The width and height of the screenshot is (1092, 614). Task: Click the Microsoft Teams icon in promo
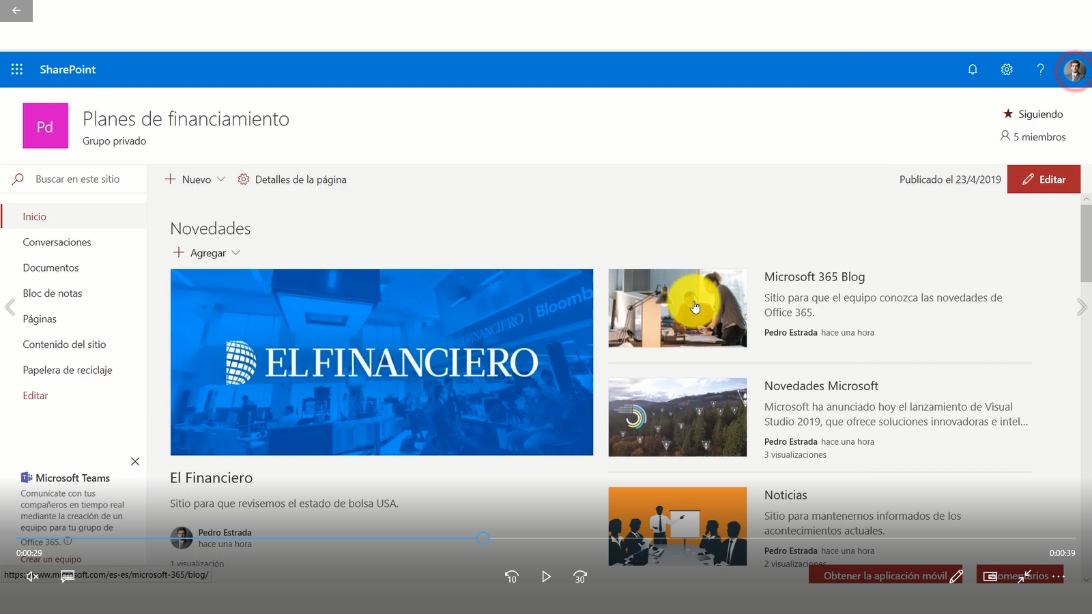27,478
